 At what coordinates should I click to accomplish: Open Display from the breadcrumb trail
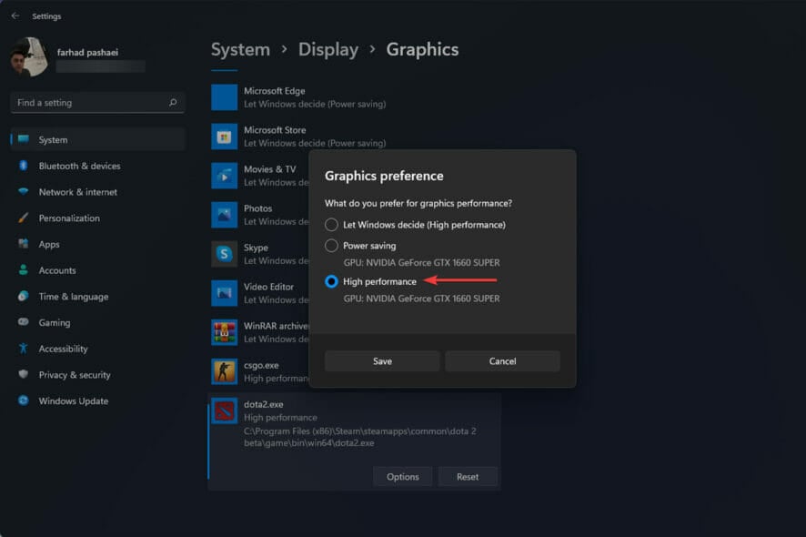pyautogui.click(x=328, y=49)
